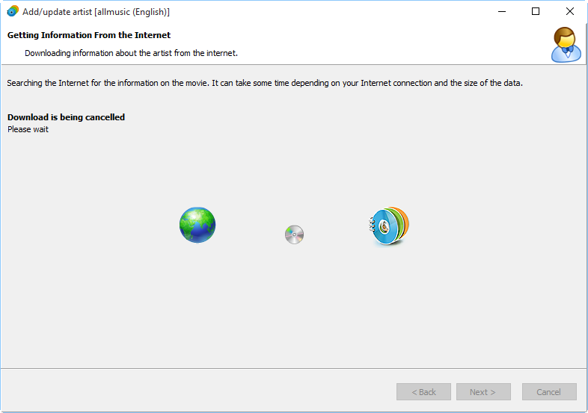Click the 'Download is being cancelled' status label
The height and width of the screenshot is (413, 588).
pos(66,117)
